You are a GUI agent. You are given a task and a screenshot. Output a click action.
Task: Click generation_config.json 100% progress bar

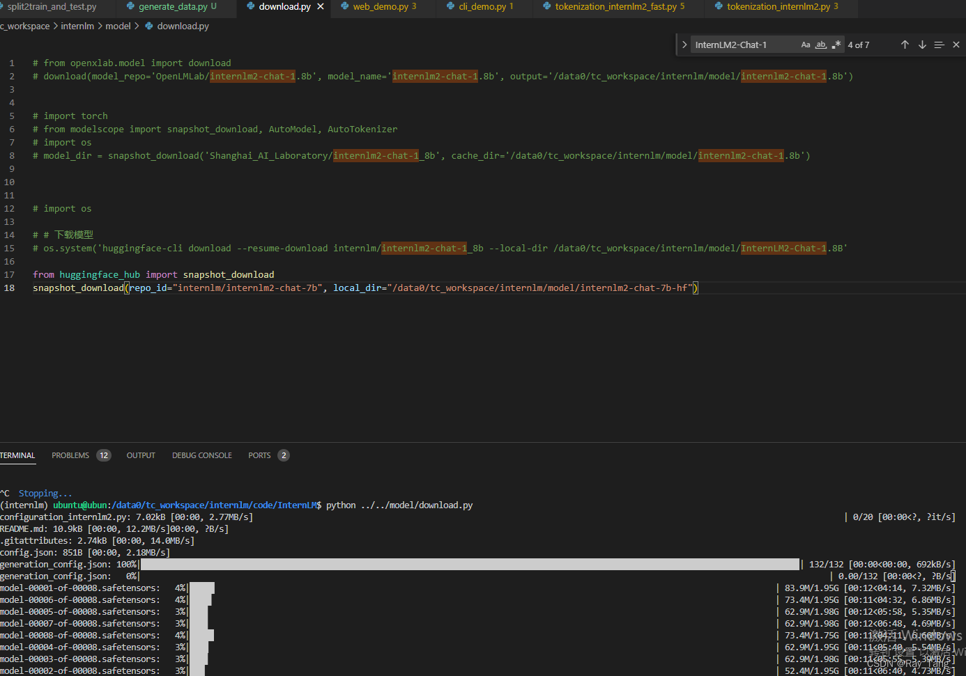[x=470, y=565]
